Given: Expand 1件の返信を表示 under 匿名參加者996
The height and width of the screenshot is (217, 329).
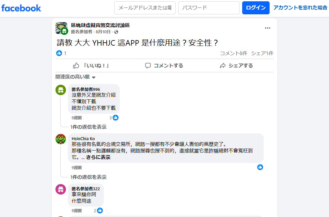Looking at the screenshot, I should tap(88, 127).
